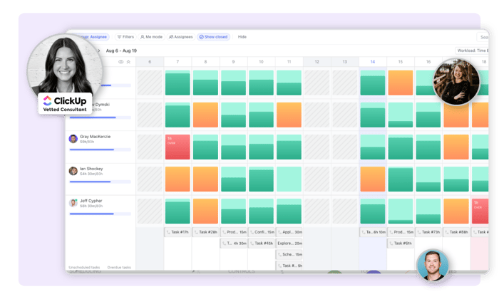The width and height of the screenshot is (499, 299).
Task: Click Jeff Cypher's avatar icon
Action: [73, 203]
